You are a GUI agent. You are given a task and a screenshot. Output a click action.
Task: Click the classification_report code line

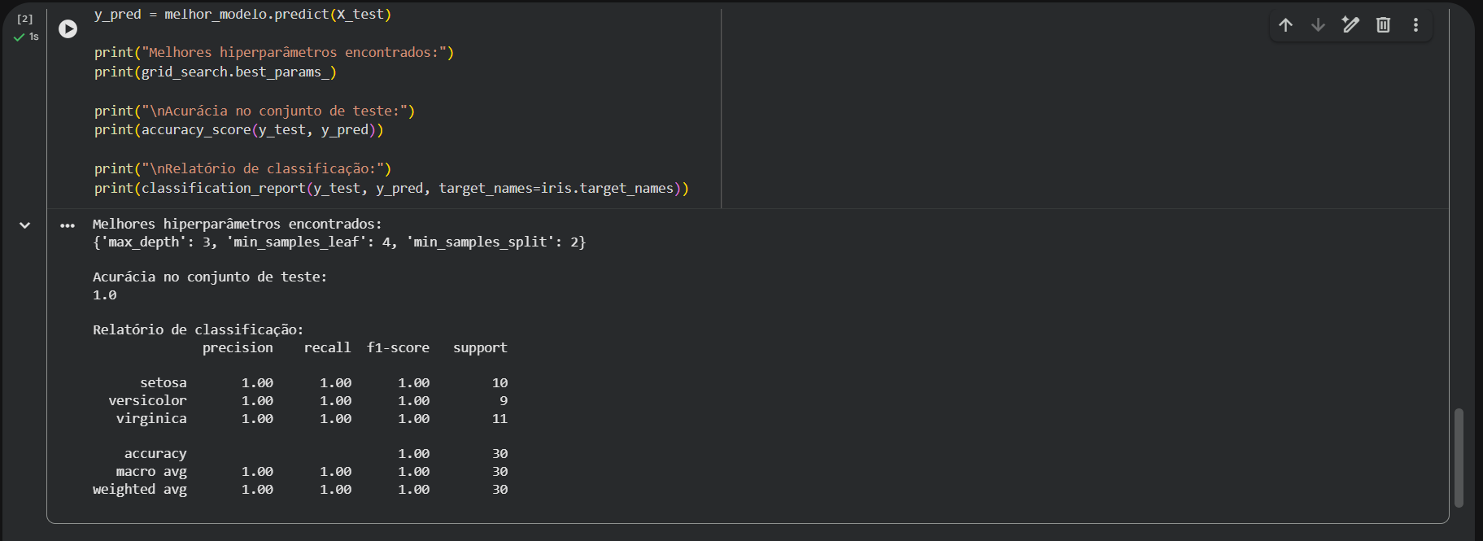(x=391, y=189)
